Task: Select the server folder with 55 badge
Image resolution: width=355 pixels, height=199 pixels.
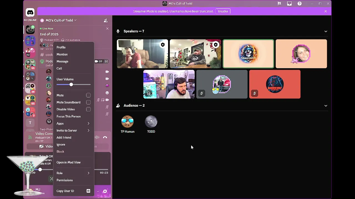Action: click(30, 64)
